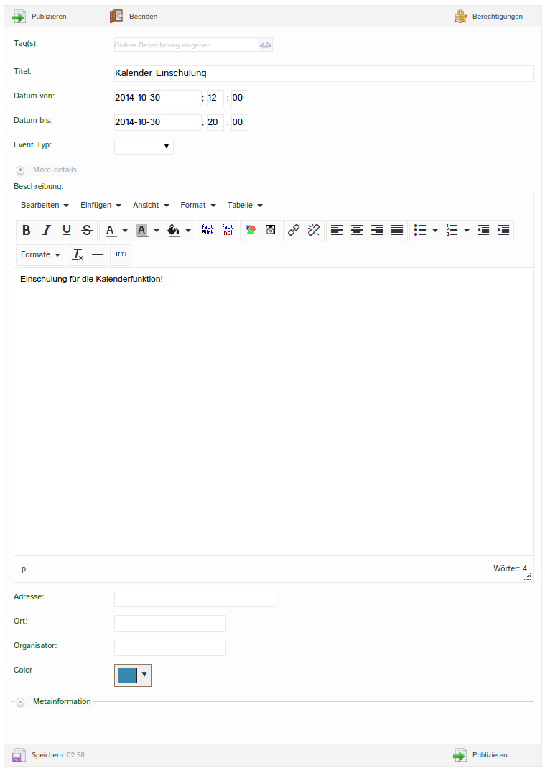Open the Ansicht menu
545x771 pixels.
point(151,205)
